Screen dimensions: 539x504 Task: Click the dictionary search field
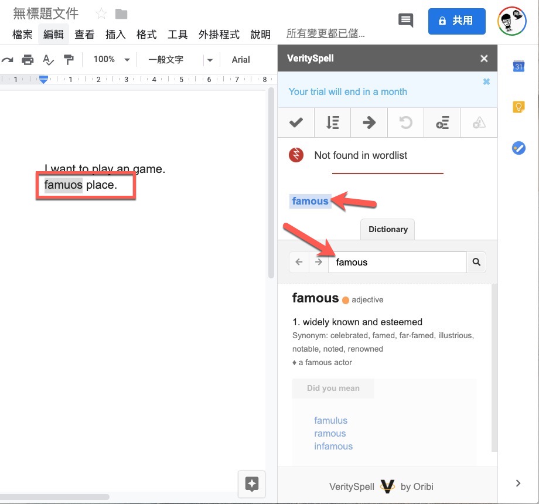point(397,263)
